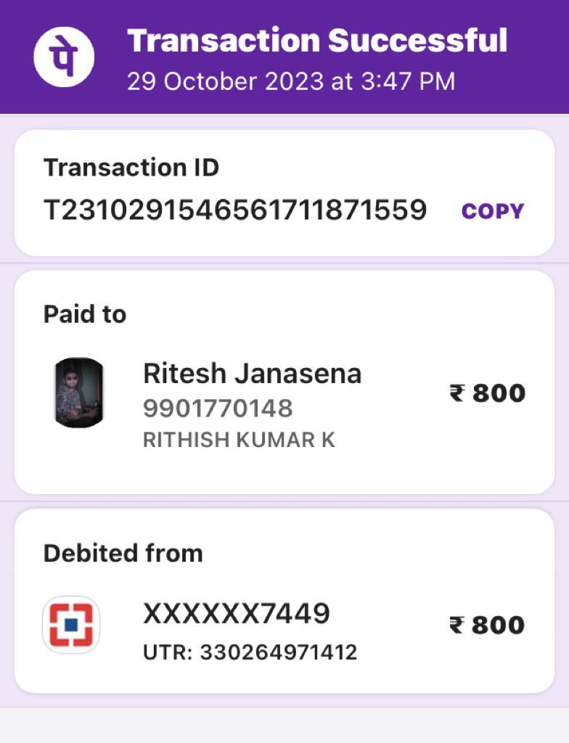Screen dimensions: 569x743
Task: Tap the rupee symbol in the Debited from card
Action: (x=457, y=625)
